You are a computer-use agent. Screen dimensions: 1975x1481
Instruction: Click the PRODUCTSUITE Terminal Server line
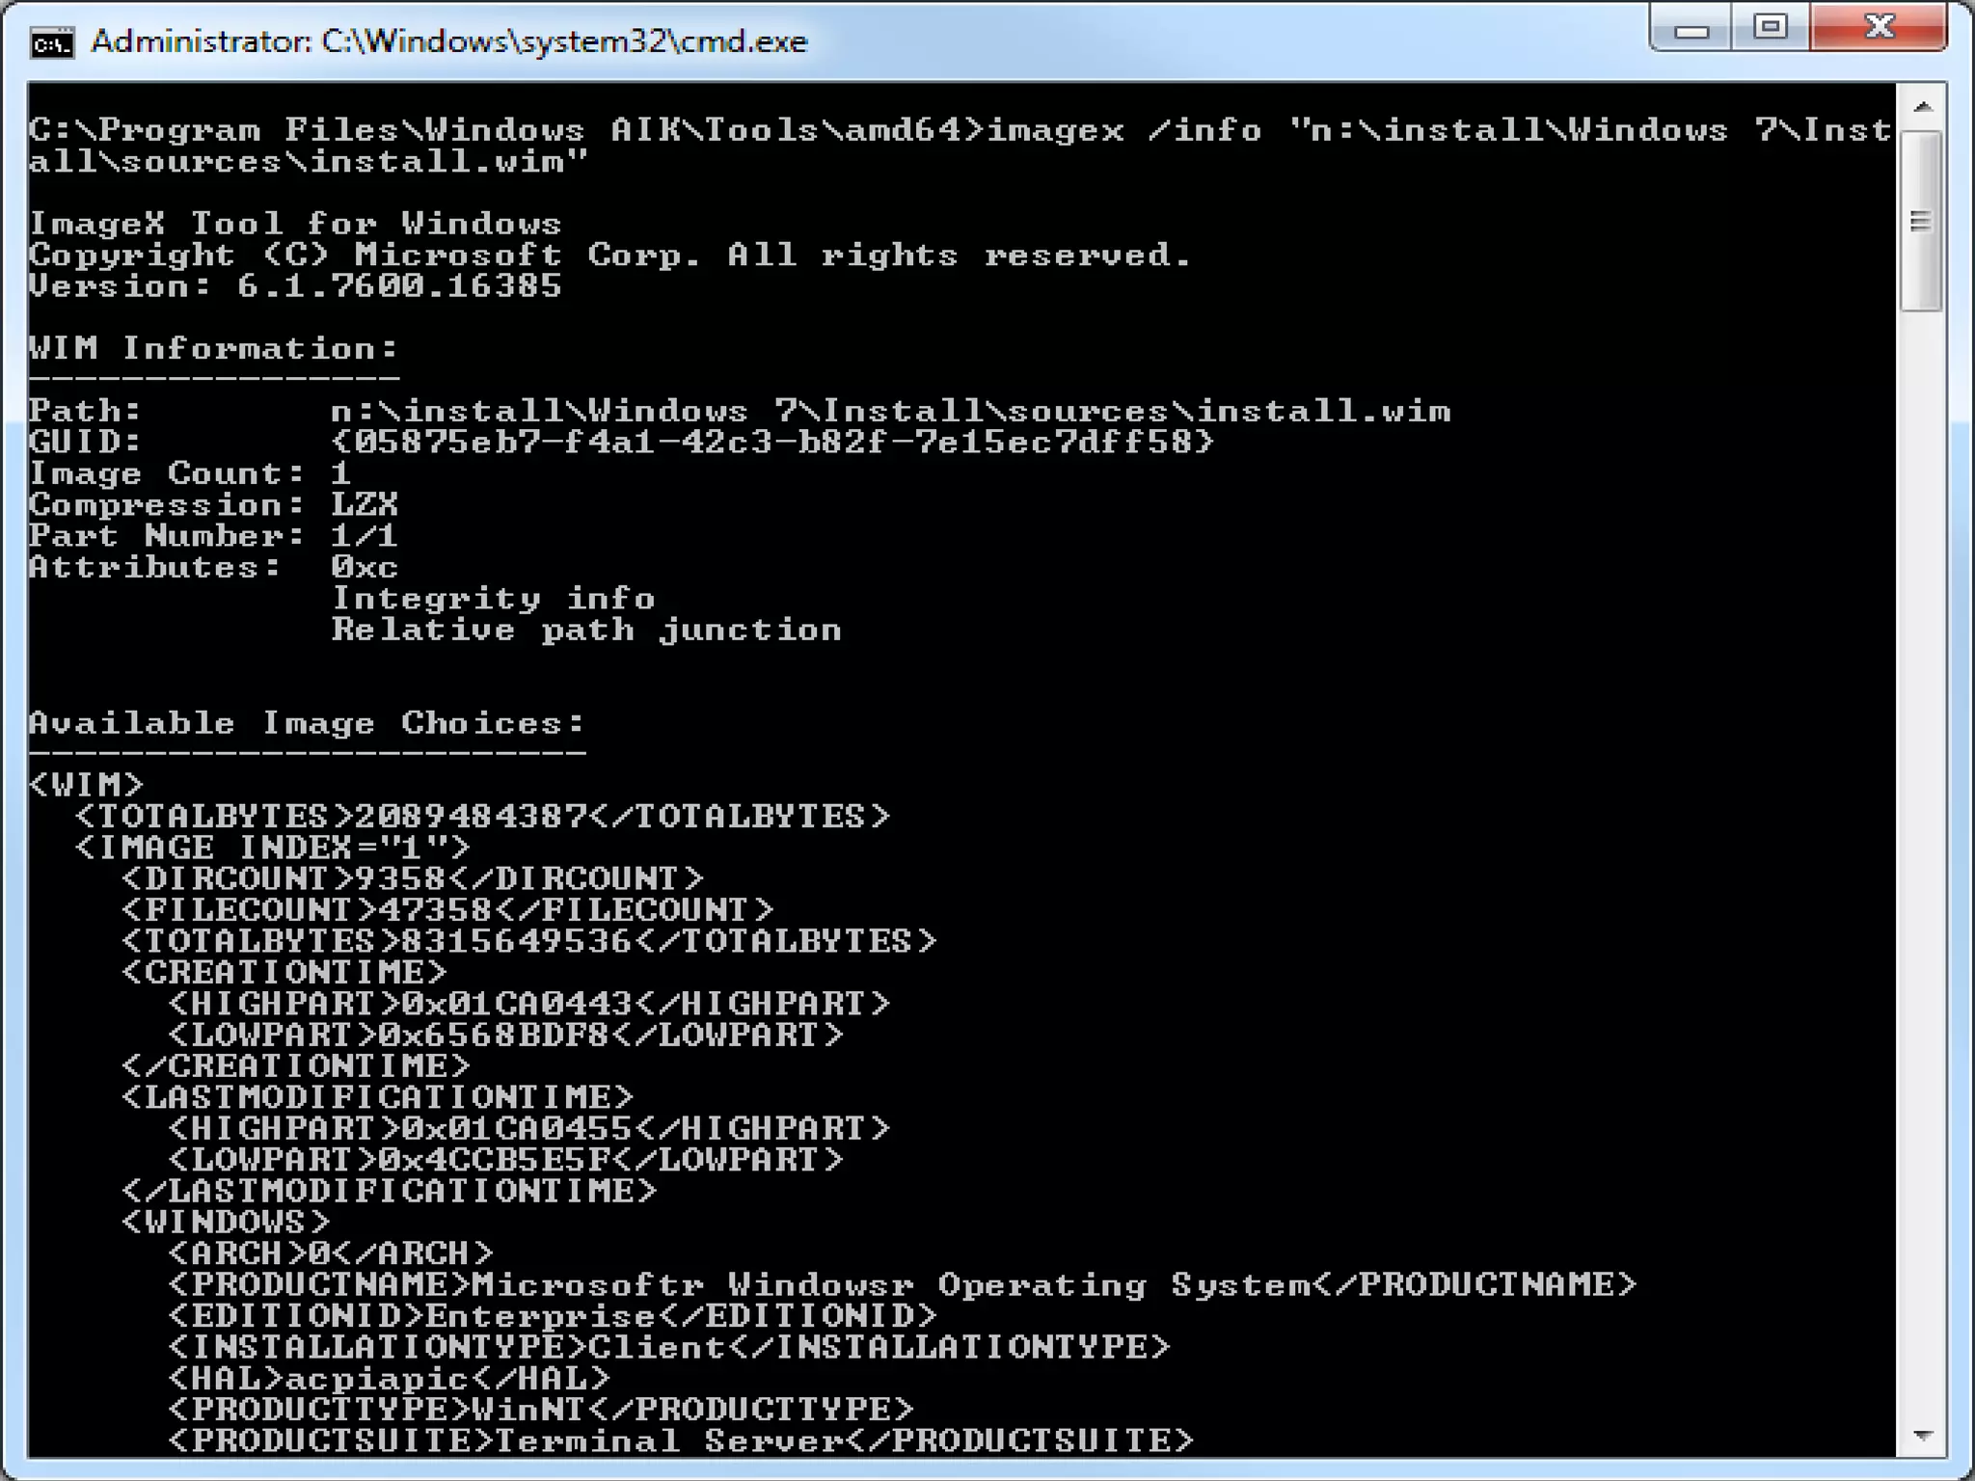[x=681, y=1441]
